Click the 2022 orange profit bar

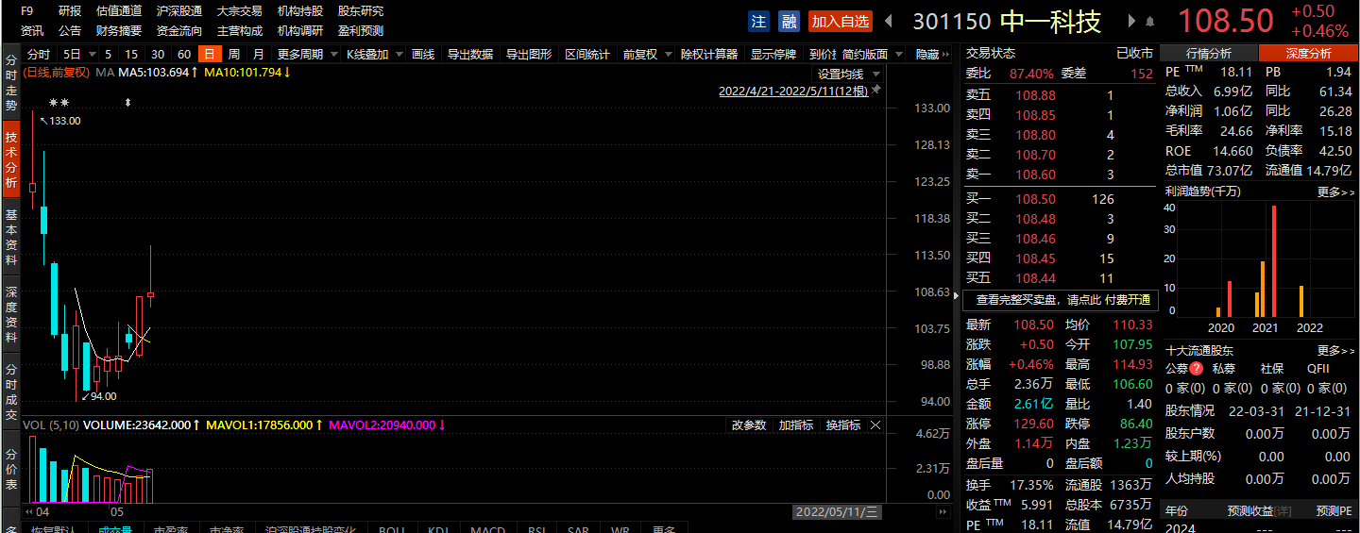tap(1301, 302)
